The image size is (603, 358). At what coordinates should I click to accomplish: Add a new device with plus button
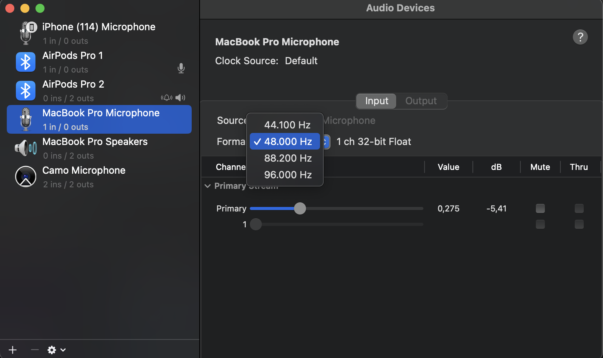[x=13, y=350]
